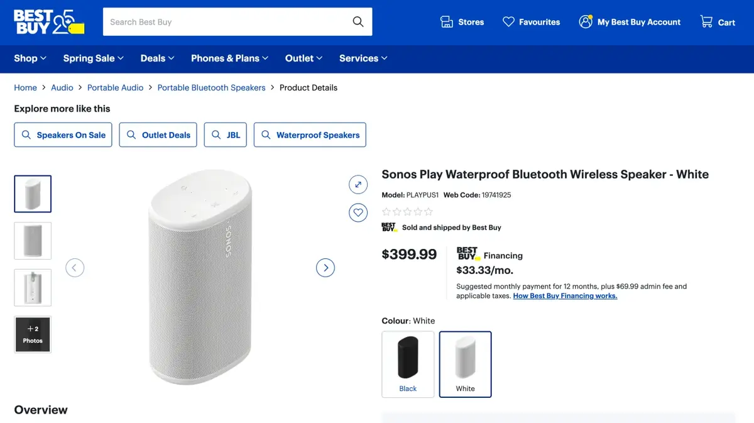The width and height of the screenshot is (754, 423).
Task: Open the +2 Photos thumbnail
Action: point(33,334)
